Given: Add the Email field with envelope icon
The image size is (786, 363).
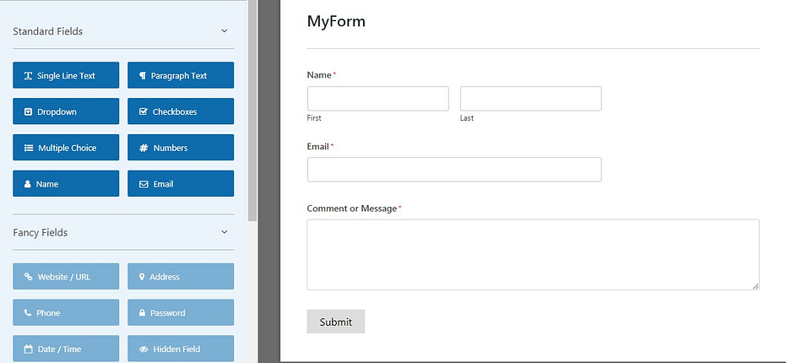Looking at the screenshot, I should [181, 183].
